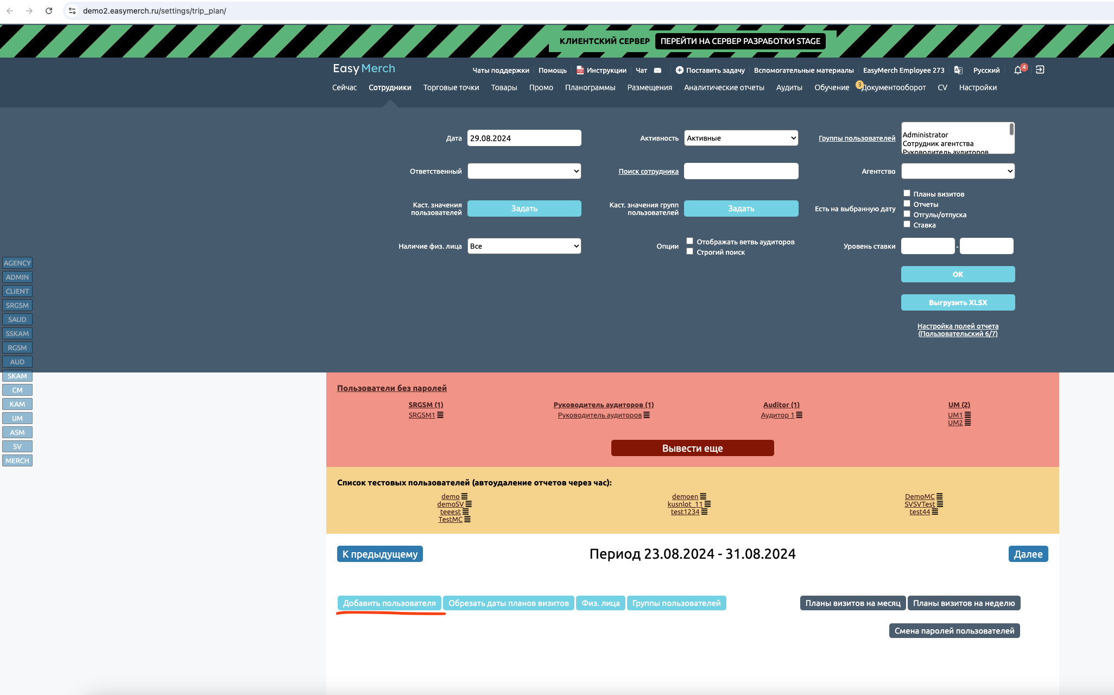Enable the Планы визитов checkbox
The width and height of the screenshot is (1114, 695).
[907, 193]
